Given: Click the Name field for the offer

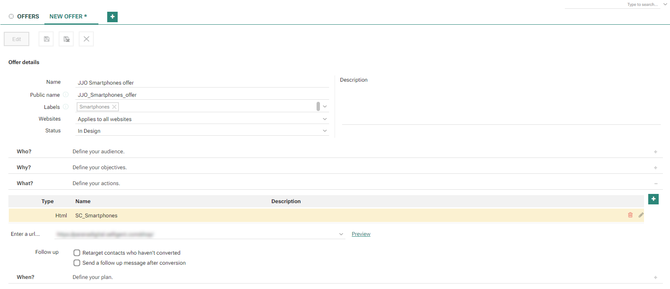Looking at the screenshot, I should pos(202,83).
